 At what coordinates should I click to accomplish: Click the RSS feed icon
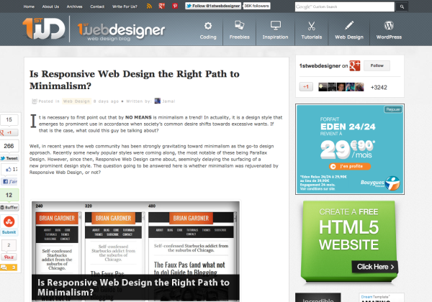(x=148, y=6)
